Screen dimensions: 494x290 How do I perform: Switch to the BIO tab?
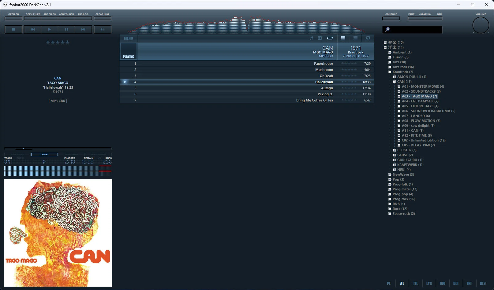443,283
